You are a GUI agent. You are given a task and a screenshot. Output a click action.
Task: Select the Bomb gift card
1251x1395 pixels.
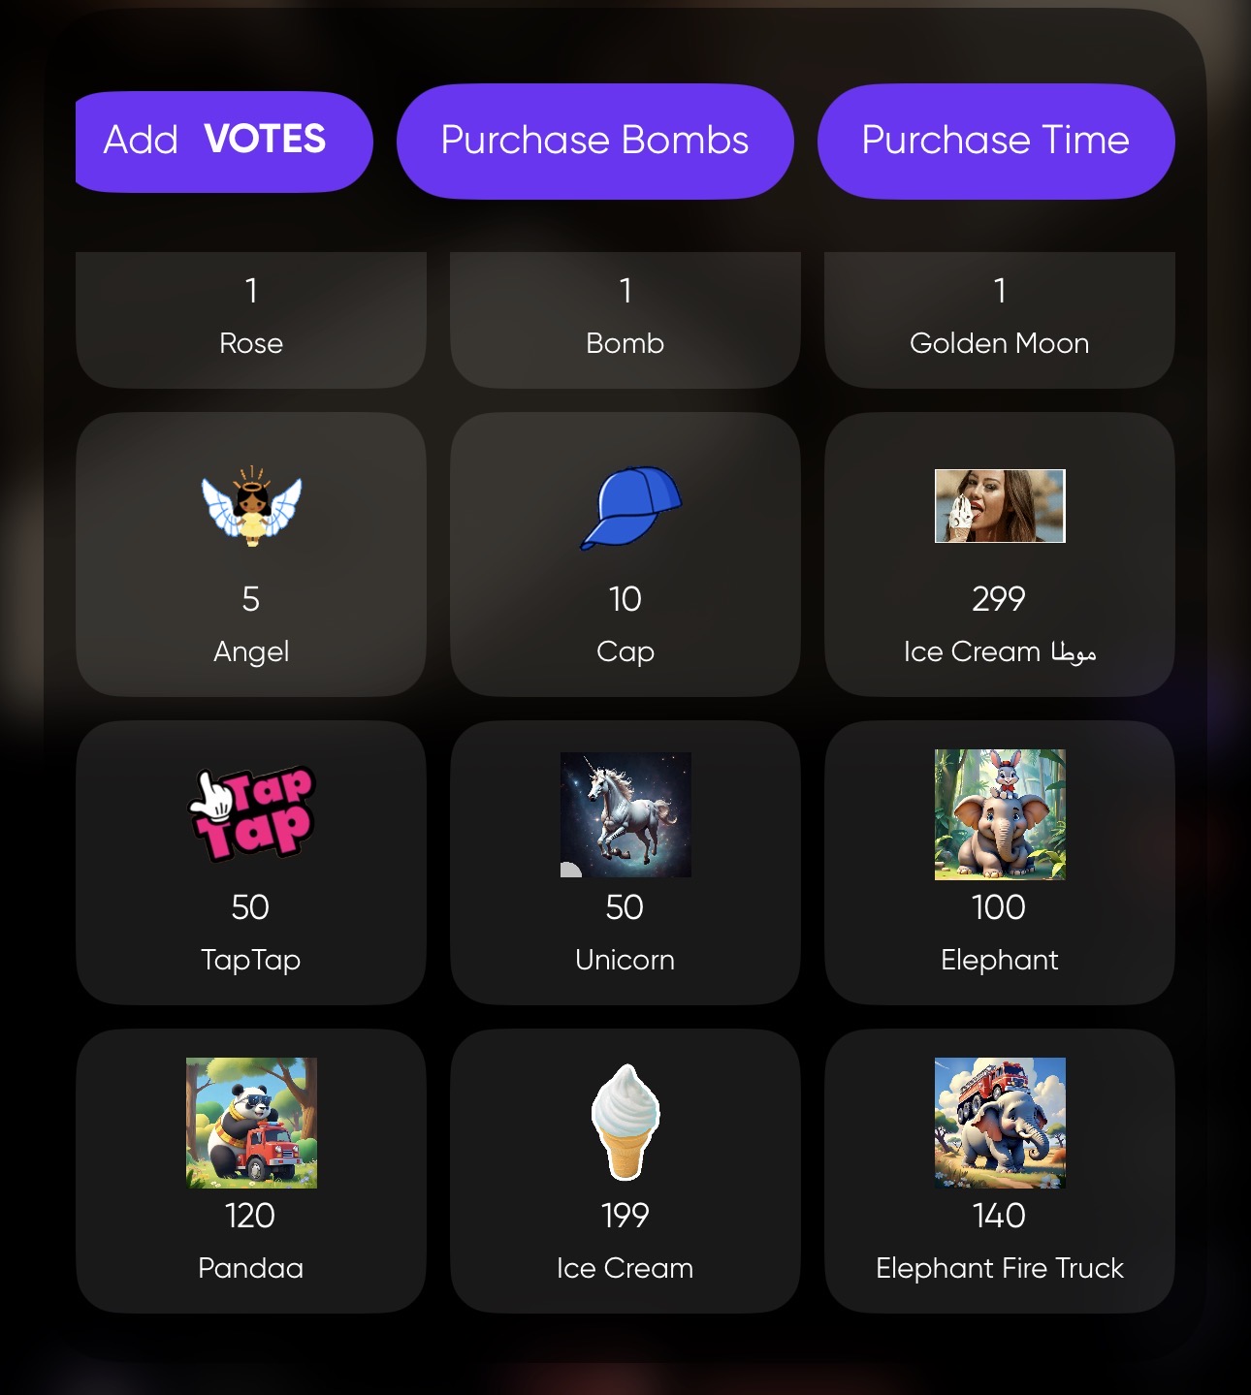click(625, 320)
